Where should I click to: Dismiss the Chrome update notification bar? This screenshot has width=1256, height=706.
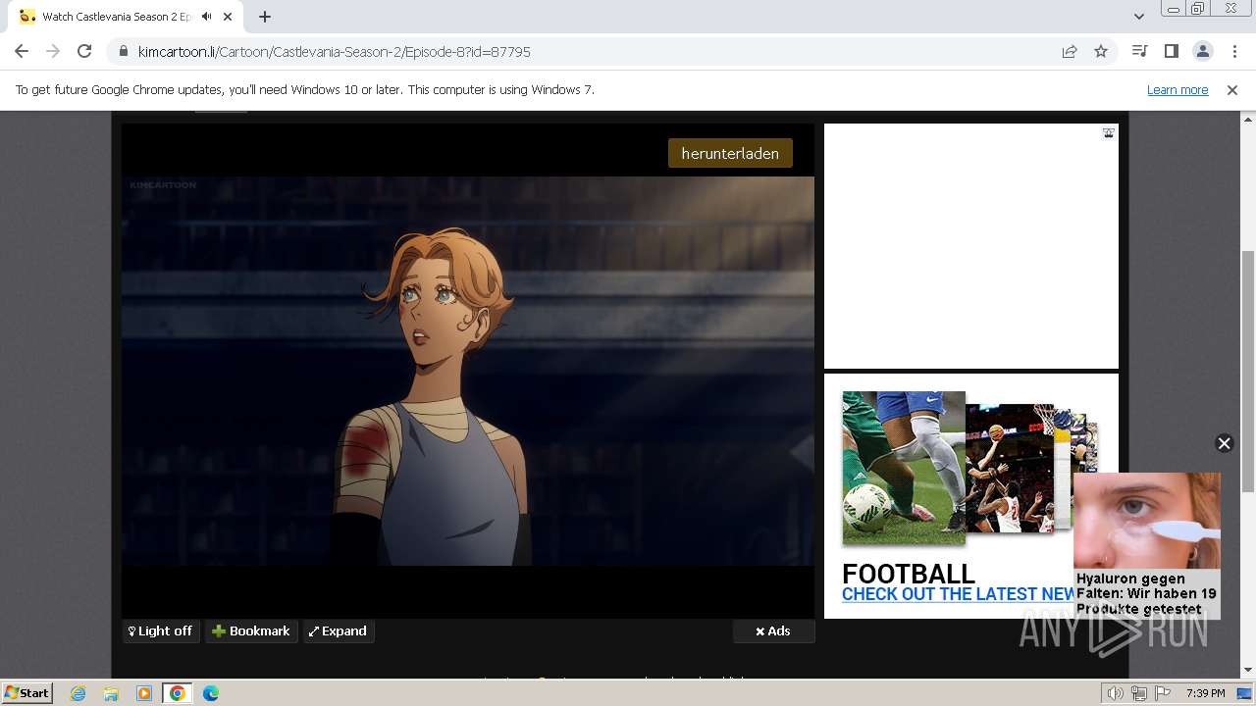pyautogui.click(x=1232, y=89)
